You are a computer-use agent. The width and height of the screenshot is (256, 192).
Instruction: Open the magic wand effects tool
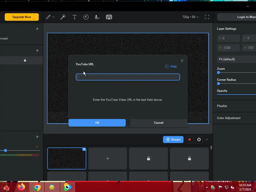point(63,17)
